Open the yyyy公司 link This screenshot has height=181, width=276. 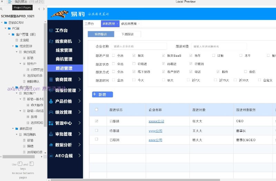pos(156,131)
